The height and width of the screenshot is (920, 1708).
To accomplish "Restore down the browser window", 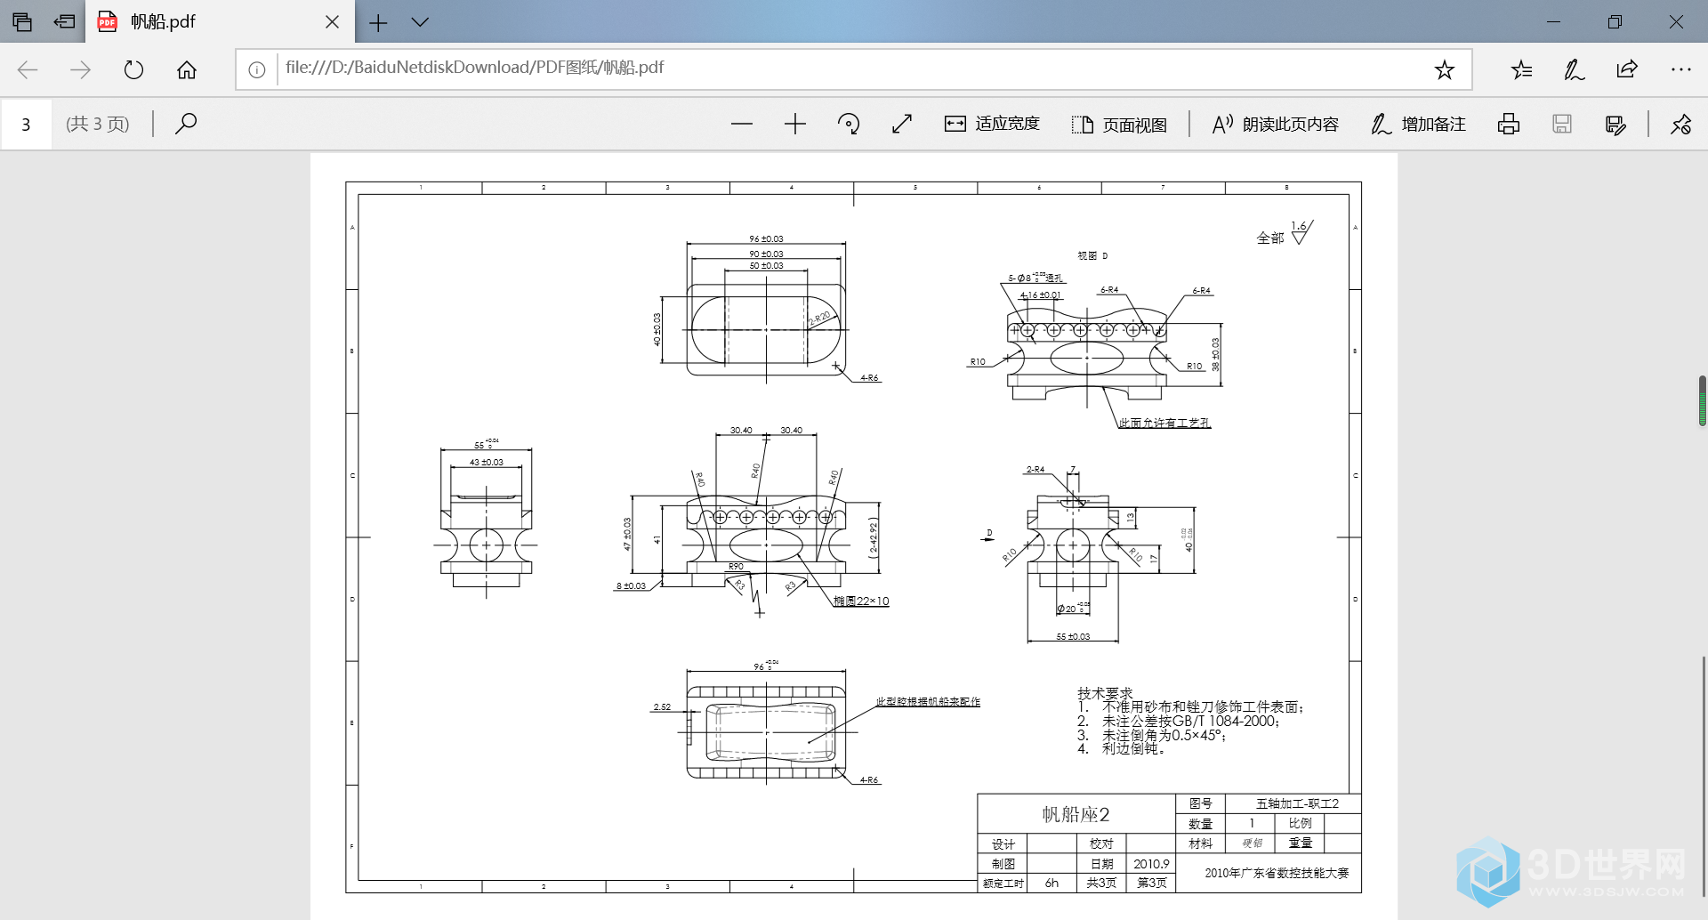I will point(1615,21).
